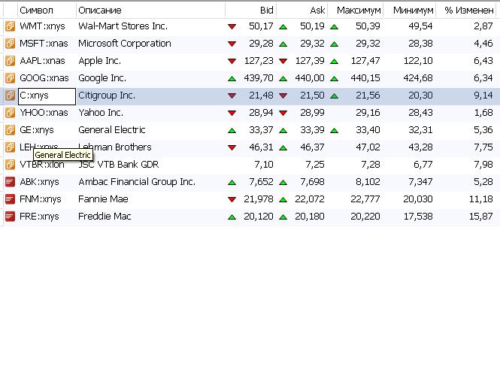Viewport: 500px width, 385px height.
Task: Click the red arrow by Fannie Mae bid
Action: click(232, 200)
